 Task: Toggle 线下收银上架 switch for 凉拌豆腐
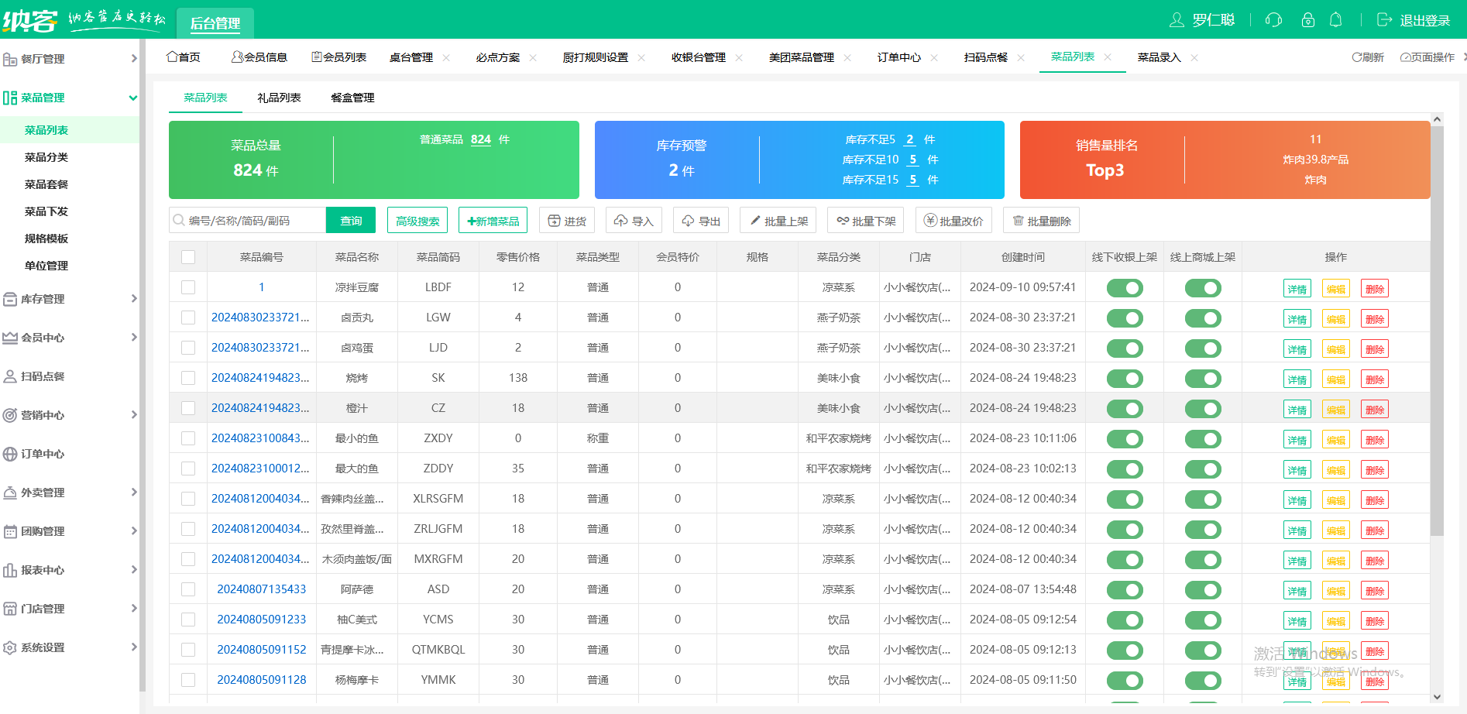pyautogui.click(x=1124, y=287)
